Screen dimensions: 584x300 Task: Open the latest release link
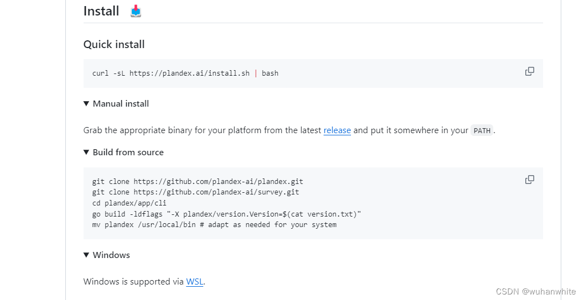pyautogui.click(x=337, y=130)
